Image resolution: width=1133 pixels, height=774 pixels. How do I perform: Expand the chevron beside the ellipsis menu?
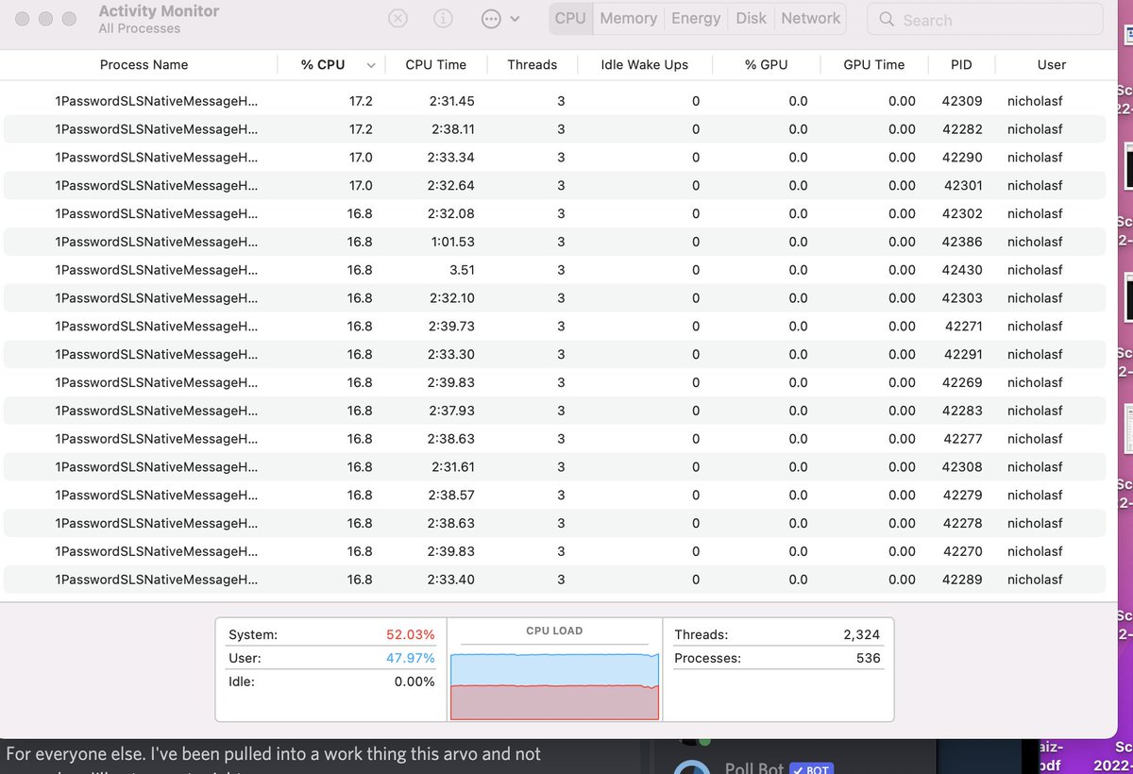click(515, 19)
